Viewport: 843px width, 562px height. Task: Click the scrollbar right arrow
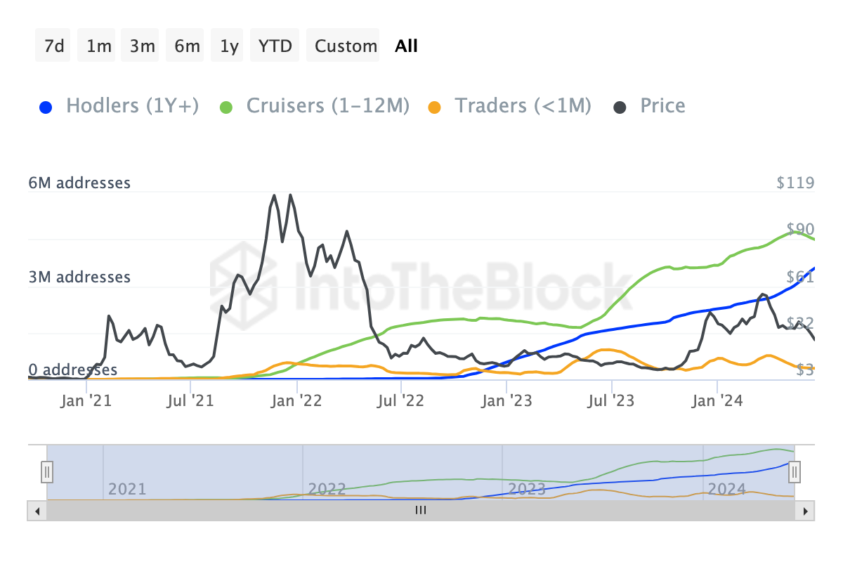click(x=807, y=511)
